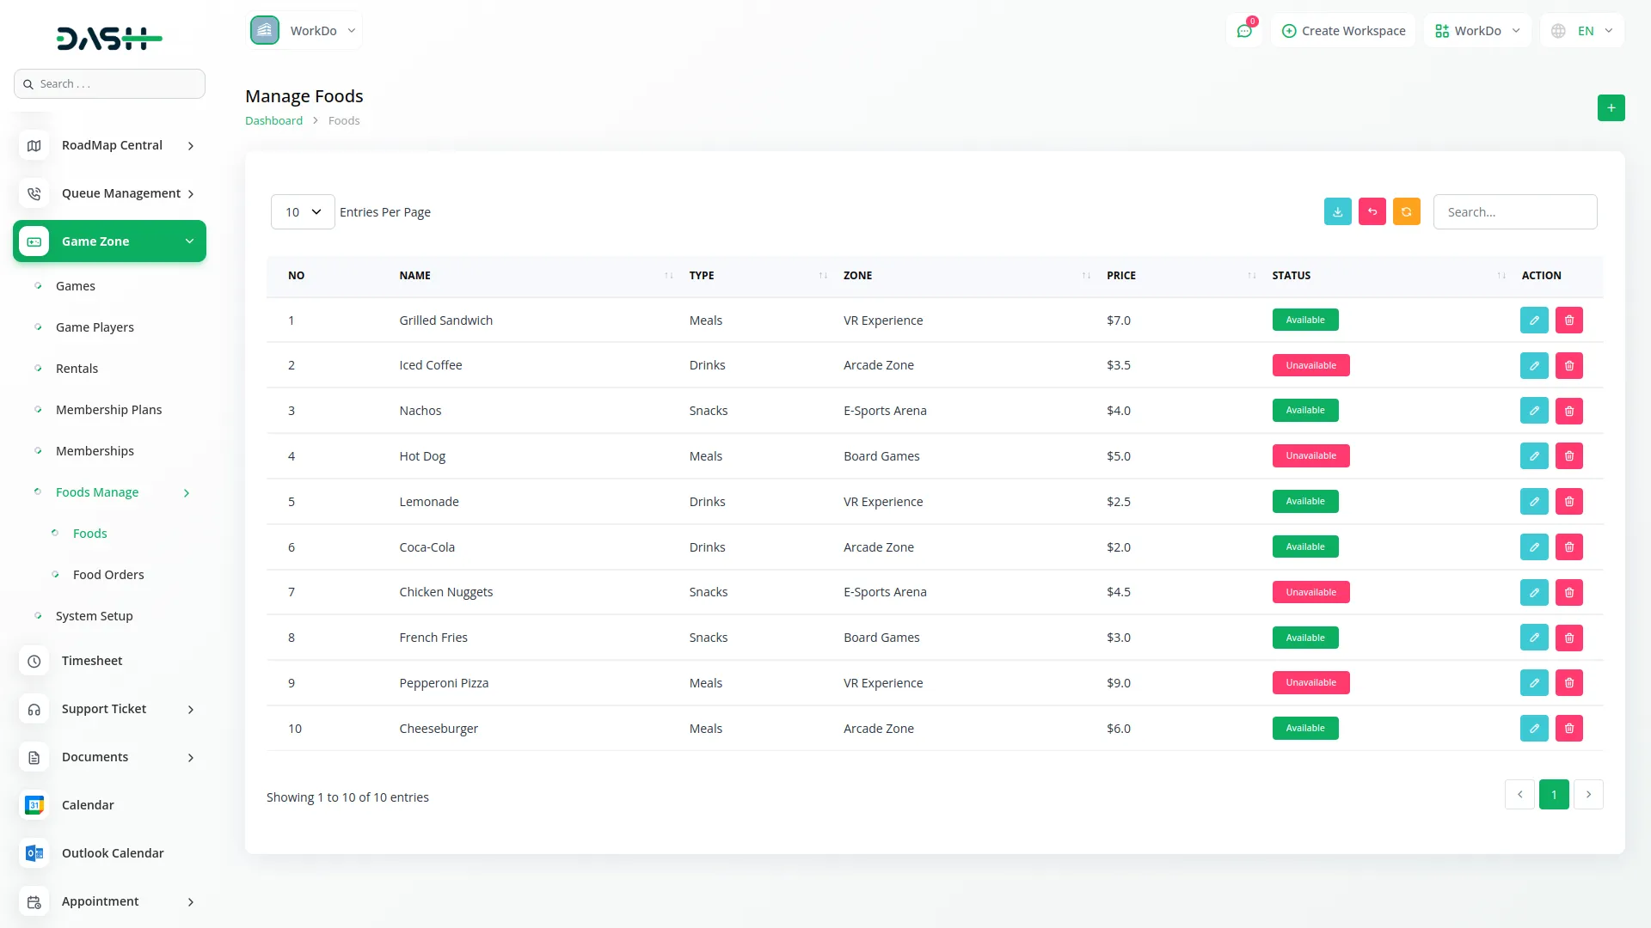The image size is (1651, 928).
Task: Open the entries per page dropdown
Action: (x=303, y=212)
